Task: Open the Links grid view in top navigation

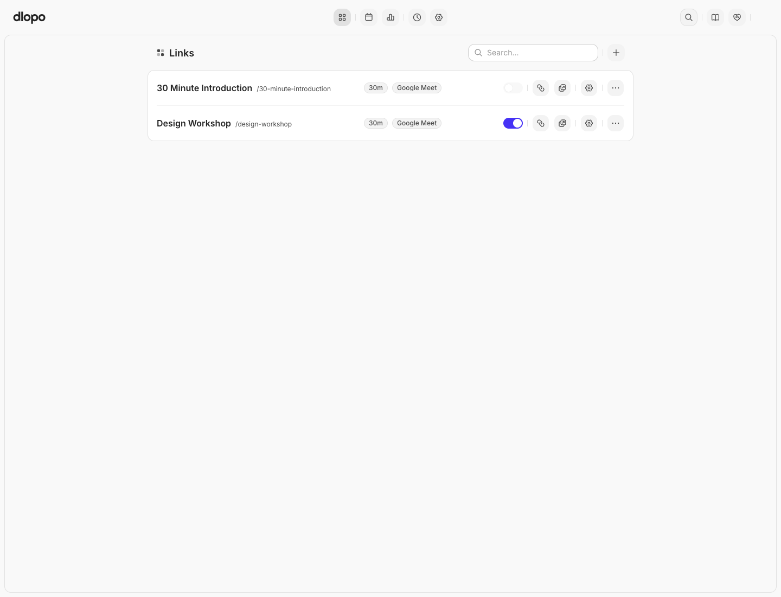Action: pos(342,17)
